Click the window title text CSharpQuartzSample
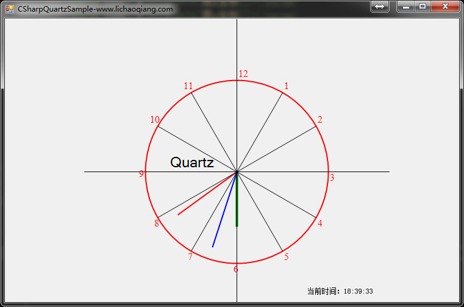The image size is (464, 307). coord(95,9)
